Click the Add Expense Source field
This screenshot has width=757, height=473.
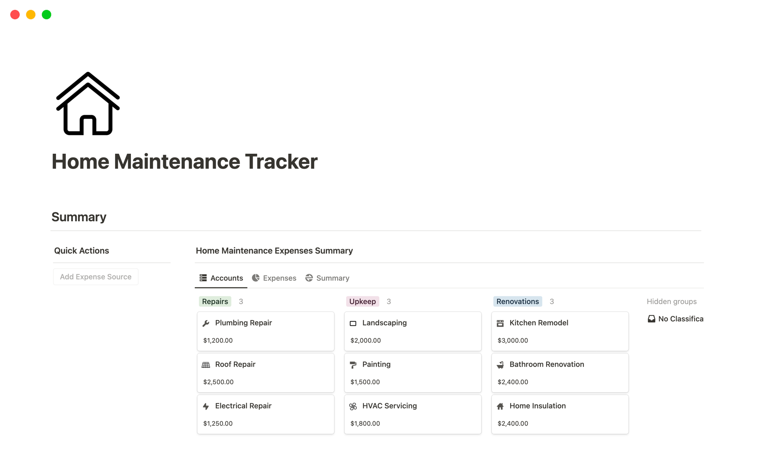pos(95,276)
